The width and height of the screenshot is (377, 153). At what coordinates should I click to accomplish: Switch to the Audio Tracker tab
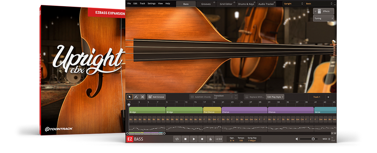[267, 4]
